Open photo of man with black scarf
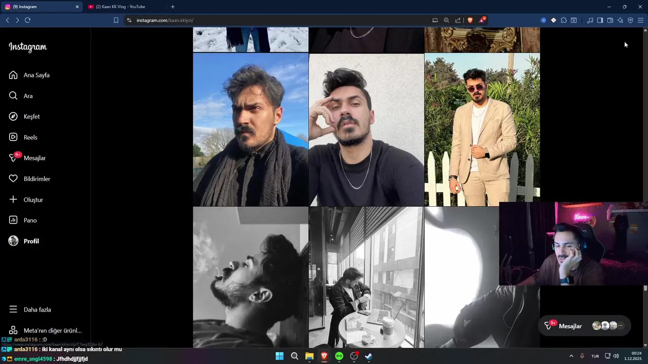The height and width of the screenshot is (364, 648). click(x=251, y=129)
